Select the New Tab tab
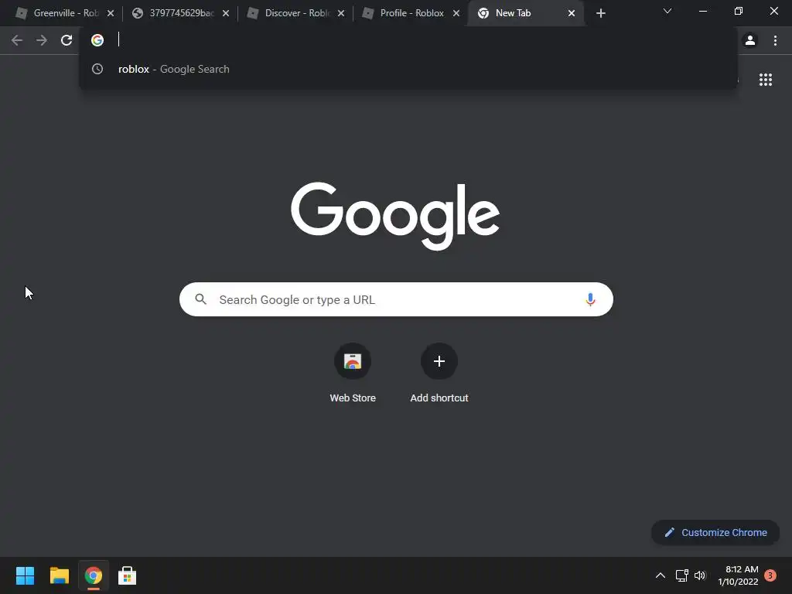Image resolution: width=792 pixels, height=594 pixels. [525, 14]
